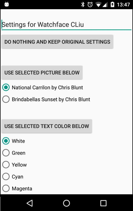The image size is (133, 211).
Task: Open recent apps with square icon
Action: pyautogui.click(x=103, y=203)
